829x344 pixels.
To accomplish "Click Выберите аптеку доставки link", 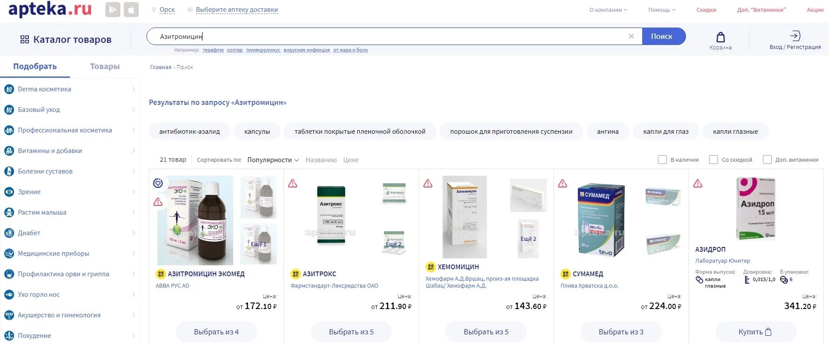I will pyautogui.click(x=237, y=10).
